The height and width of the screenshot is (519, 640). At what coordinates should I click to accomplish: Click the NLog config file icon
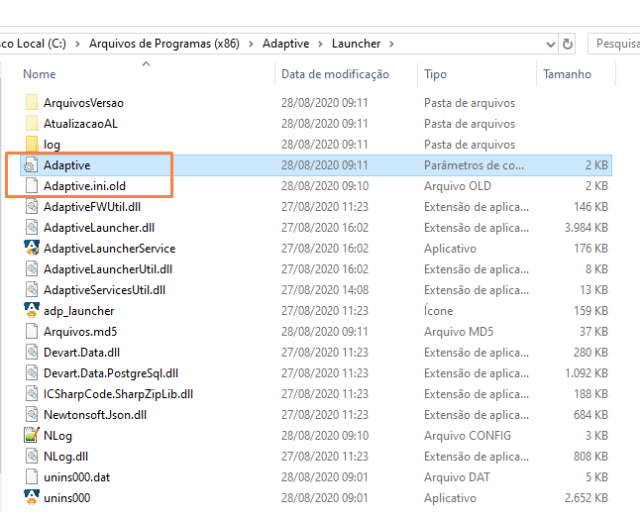32,436
